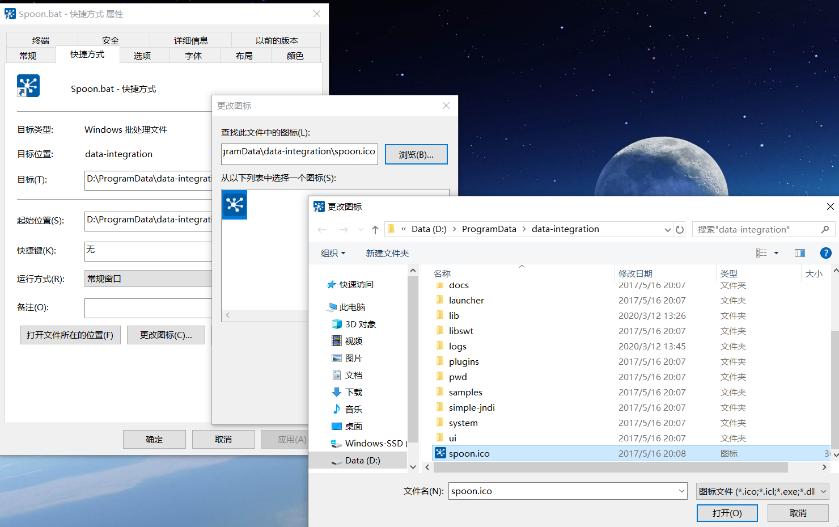Select 此电脑 in the navigation pane
The image size is (839, 527).
(346, 307)
